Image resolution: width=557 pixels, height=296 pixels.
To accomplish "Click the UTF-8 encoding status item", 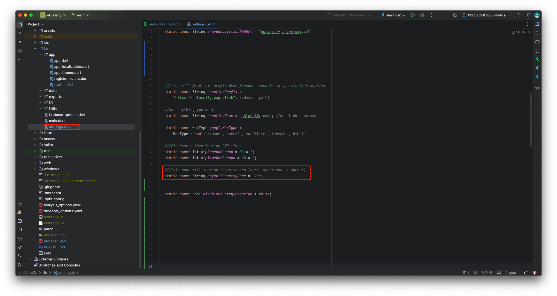I will pyautogui.click(x=487, y=272).
